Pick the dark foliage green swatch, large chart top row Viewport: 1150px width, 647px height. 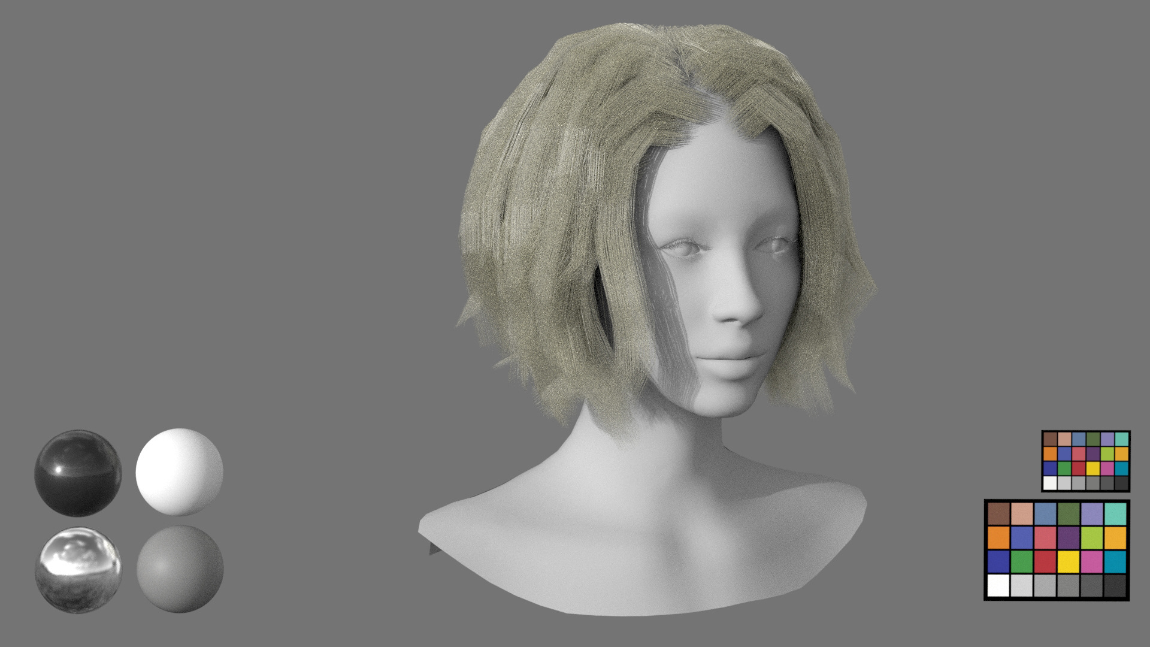[x=1069, y=513]
